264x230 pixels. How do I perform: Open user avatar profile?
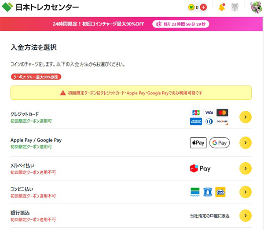(x=256, y=7)
